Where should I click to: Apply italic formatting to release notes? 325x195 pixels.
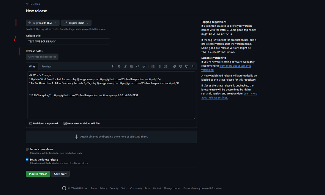125,66
